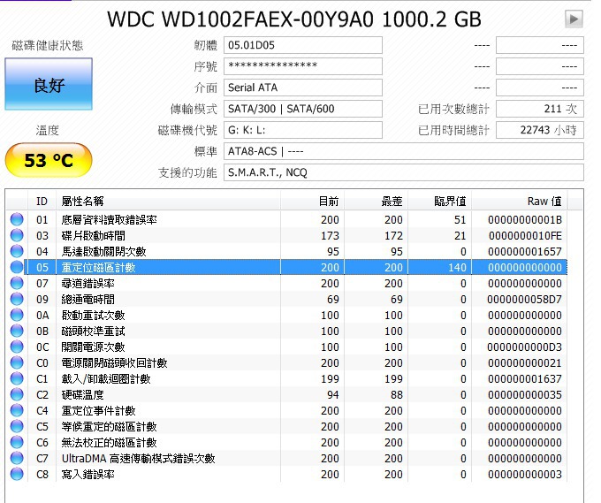Select the 重定位磁區計數 row
The width and height of the screenshot is (601, 503).
(x=286, y=267)
